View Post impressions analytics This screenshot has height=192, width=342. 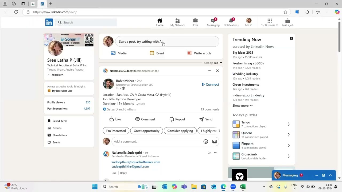click(69, 109)
